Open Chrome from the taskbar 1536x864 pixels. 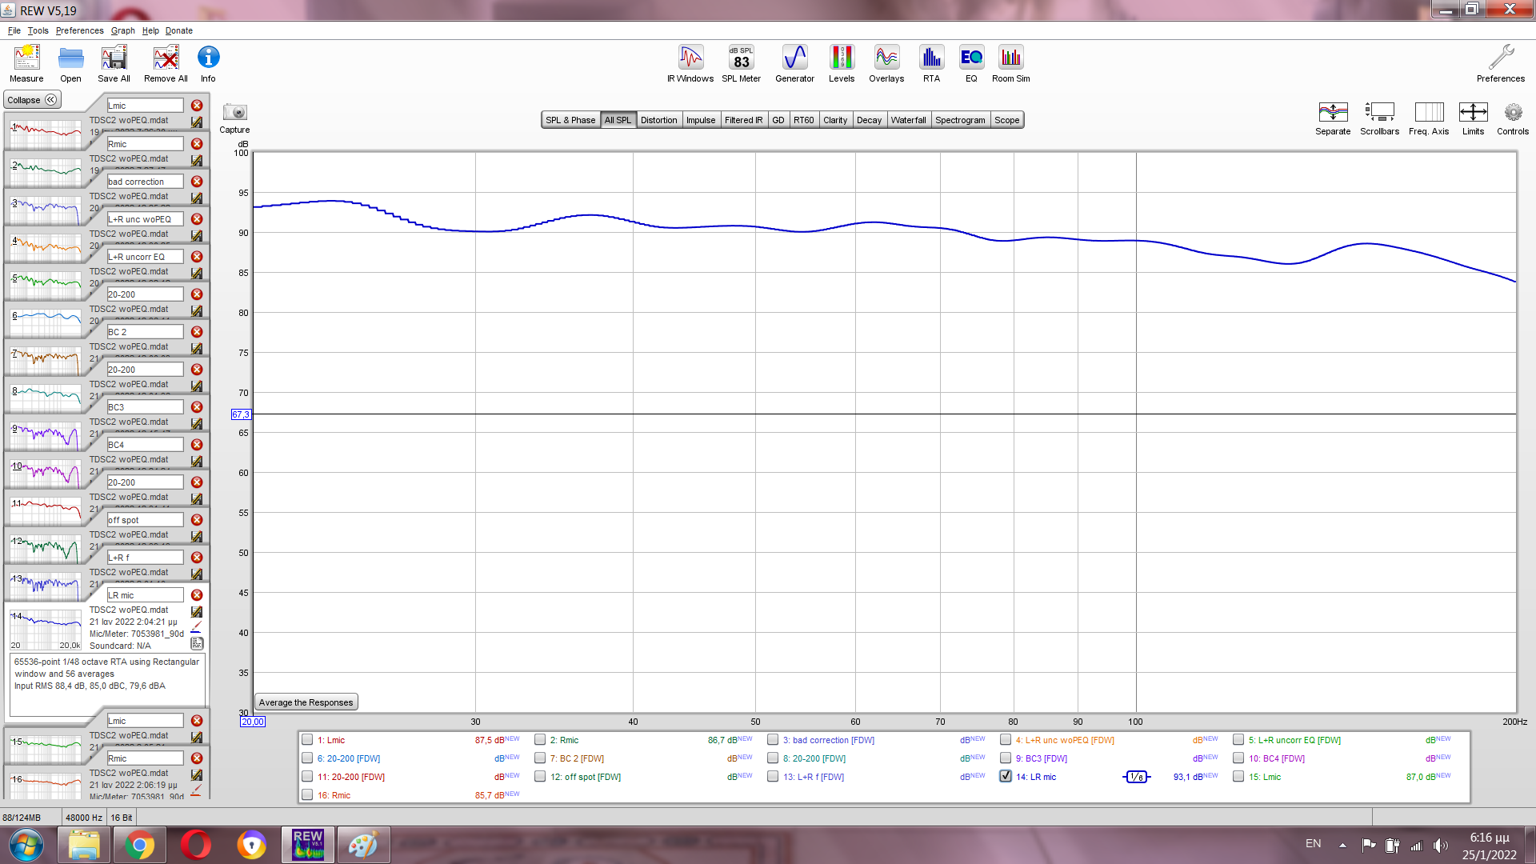pos(139,845)
